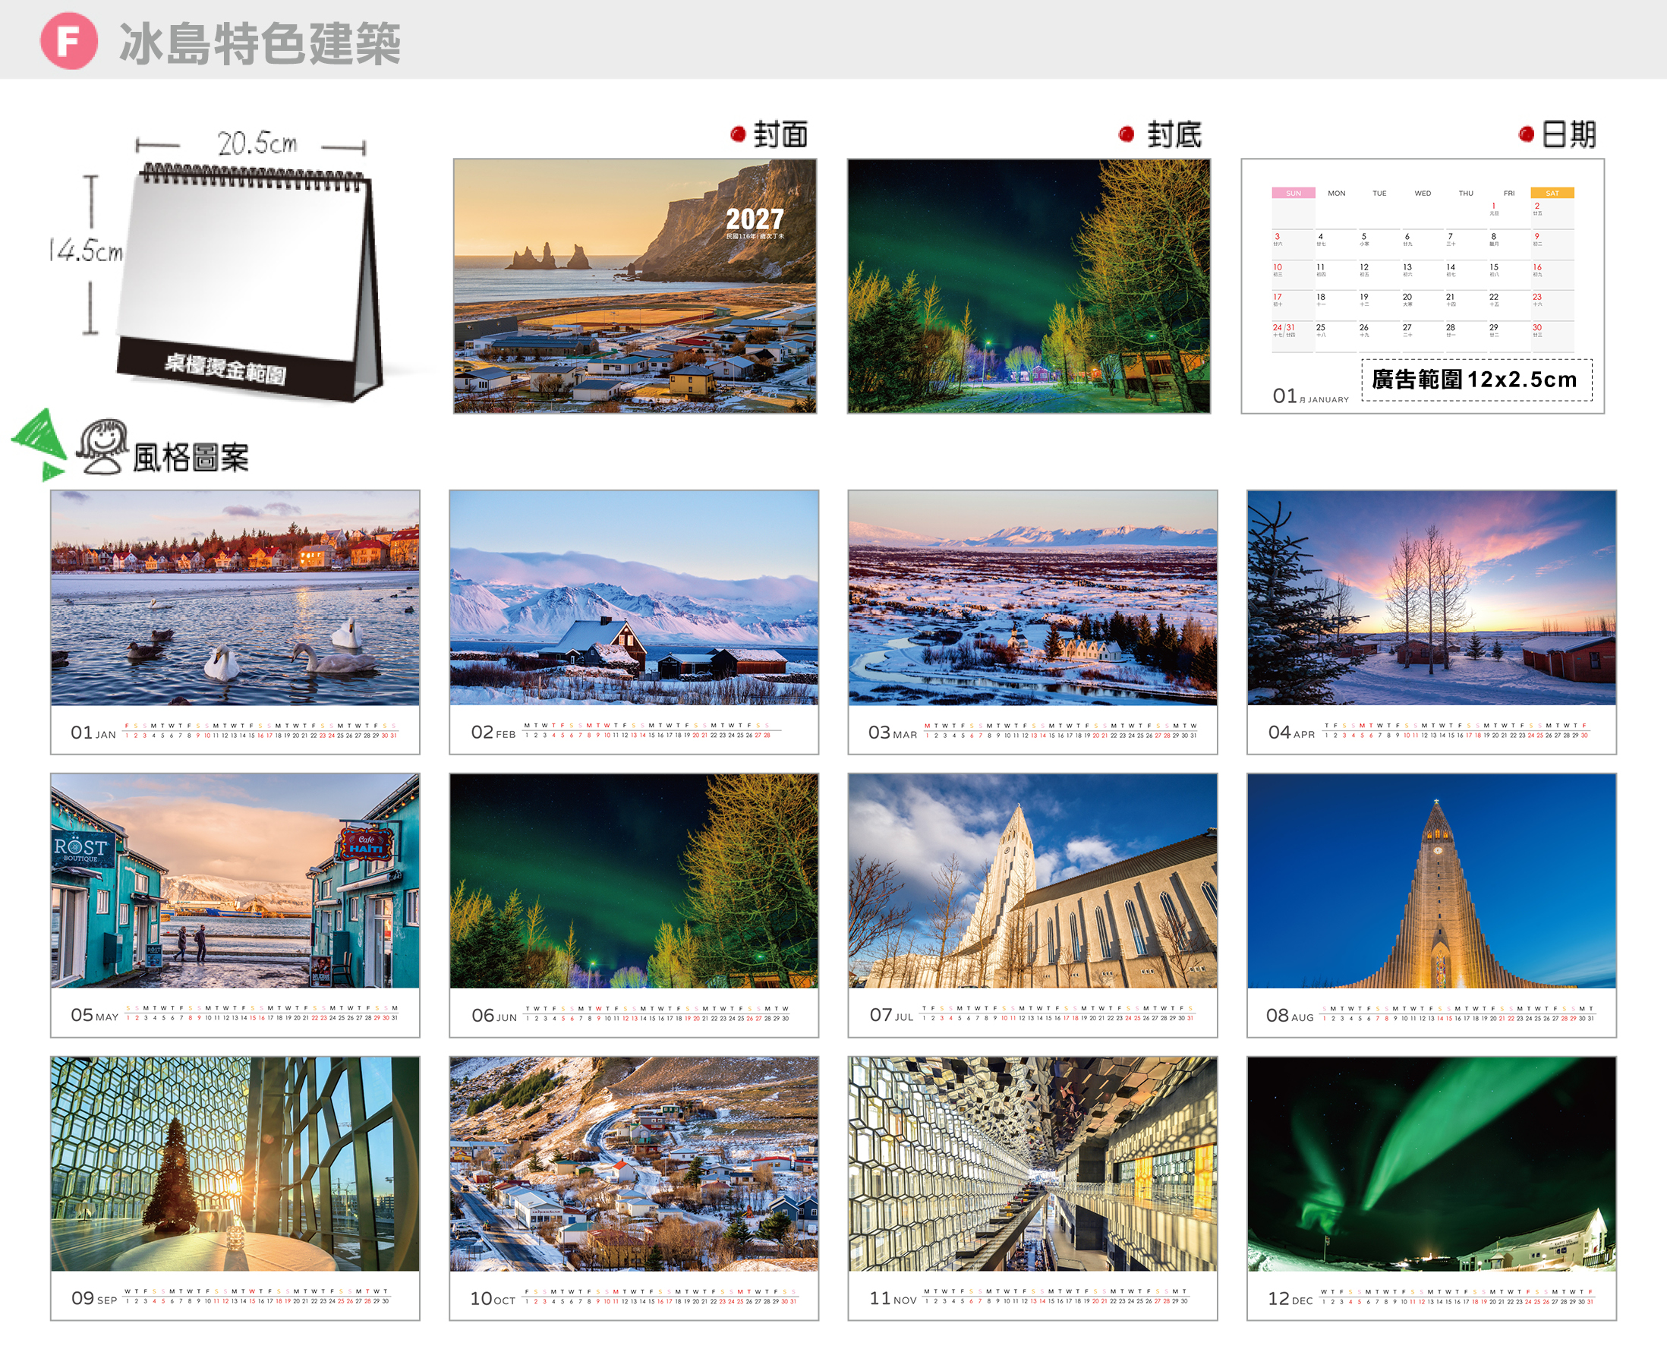Click the 01 月 JANUARY label in date sample
This screenshot has height=1352, width=1667.
[x=1310, y=396]
